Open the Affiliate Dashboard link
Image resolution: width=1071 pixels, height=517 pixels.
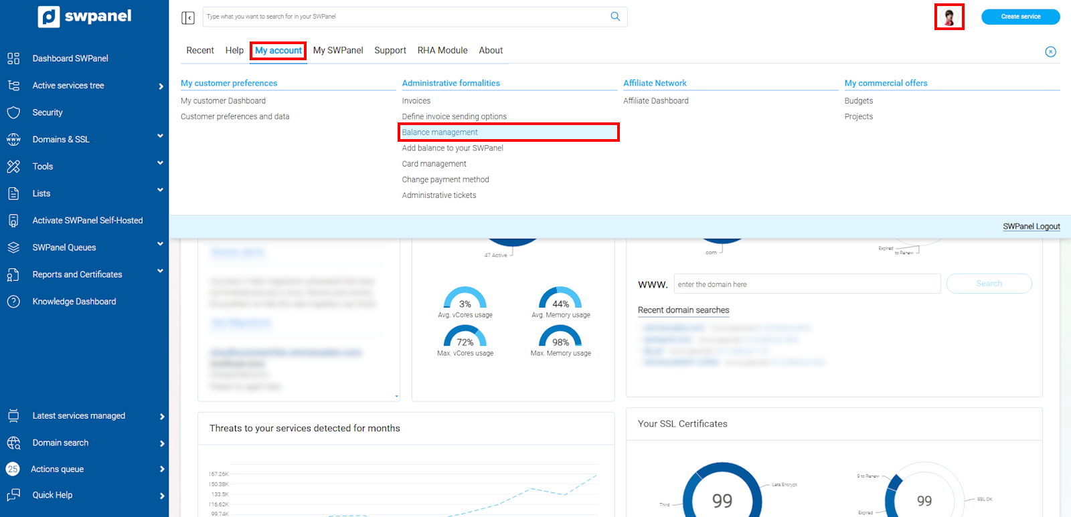tap(656, 101)
